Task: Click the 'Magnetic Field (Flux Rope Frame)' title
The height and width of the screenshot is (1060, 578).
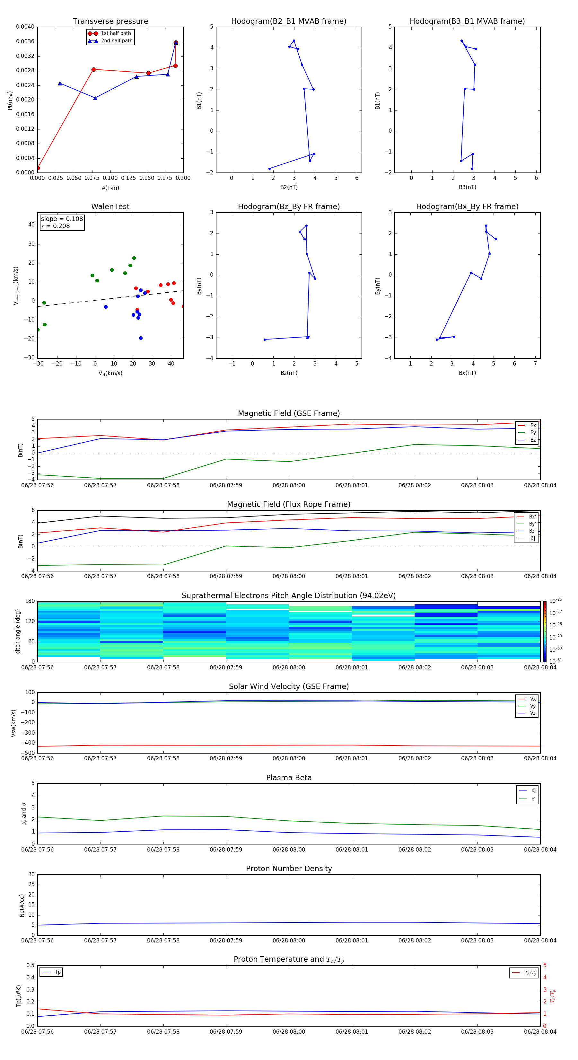Action: coord(289,505)
